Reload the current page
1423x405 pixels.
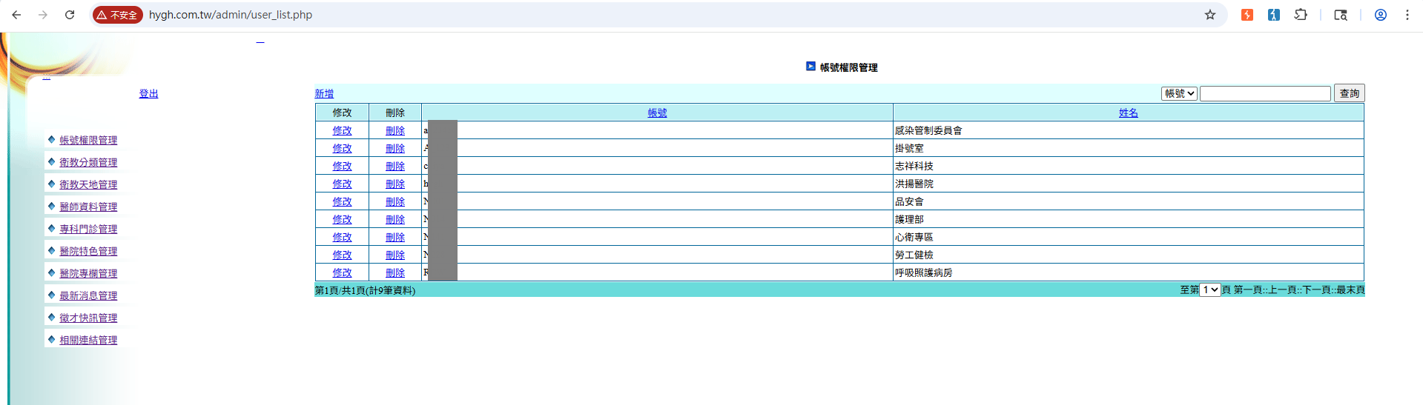[x=70, y=15]
